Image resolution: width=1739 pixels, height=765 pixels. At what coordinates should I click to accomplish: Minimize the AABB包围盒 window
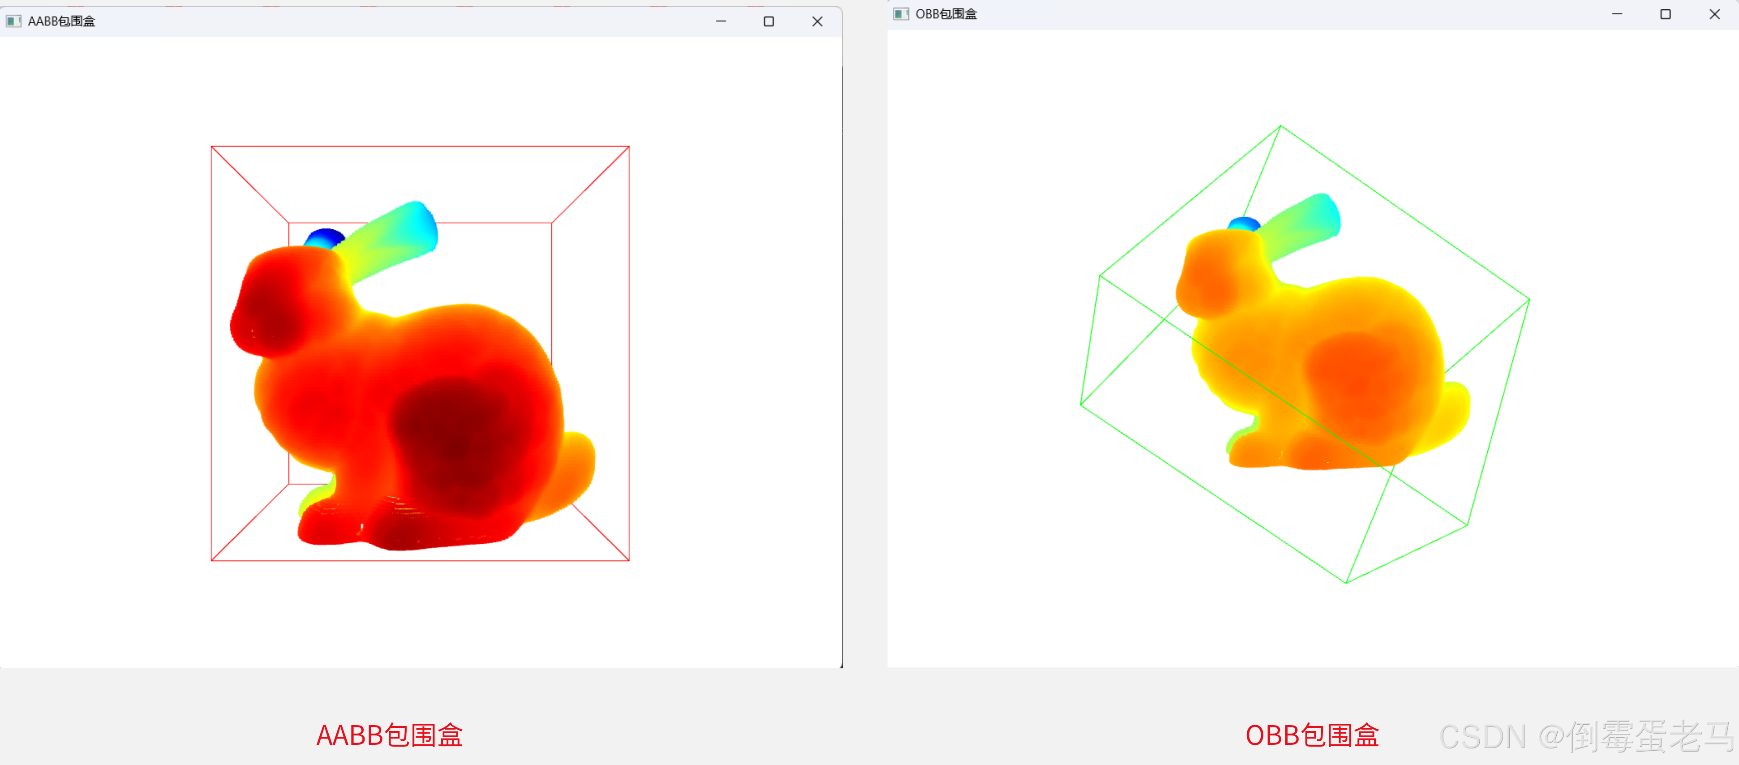721,21
